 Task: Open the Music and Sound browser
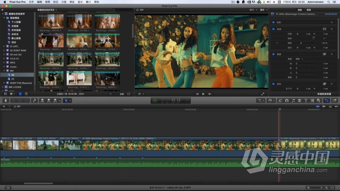[293, 101]
